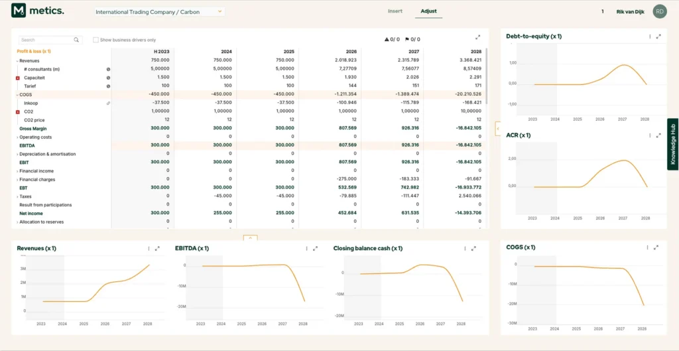Collapse the Revenues row
The width and height of the screenshot is (679, 351).
tap(17, 61)
